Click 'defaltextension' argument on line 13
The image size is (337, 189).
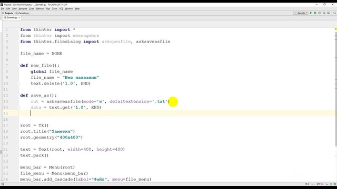pos(130,101)
